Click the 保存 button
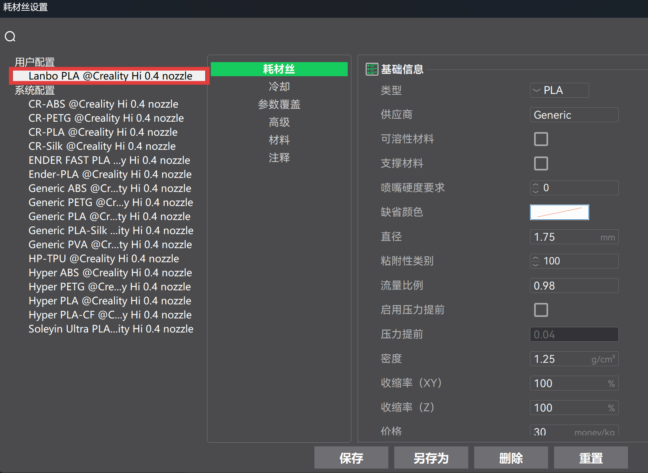648x473 pixels. [351, 458]
